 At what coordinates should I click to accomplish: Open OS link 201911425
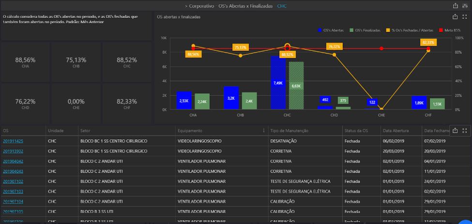13,141
